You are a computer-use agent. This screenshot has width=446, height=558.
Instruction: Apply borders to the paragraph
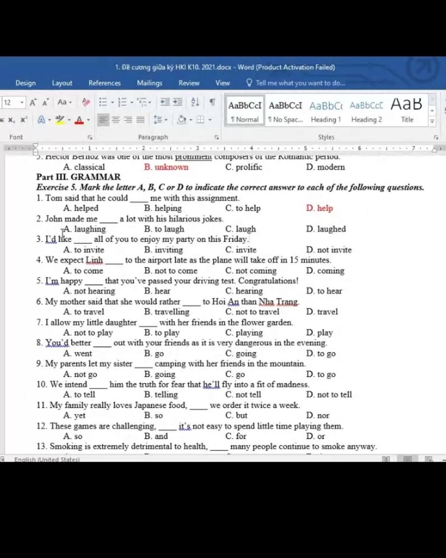pos(200,120)
